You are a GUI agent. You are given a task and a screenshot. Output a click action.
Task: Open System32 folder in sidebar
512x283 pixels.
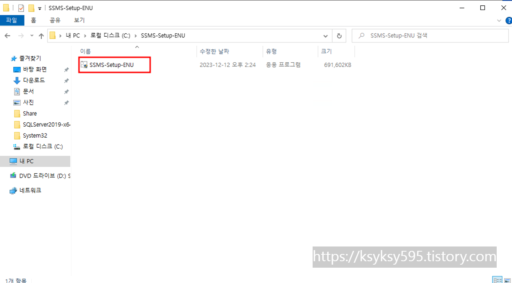(x=35, y=136)
